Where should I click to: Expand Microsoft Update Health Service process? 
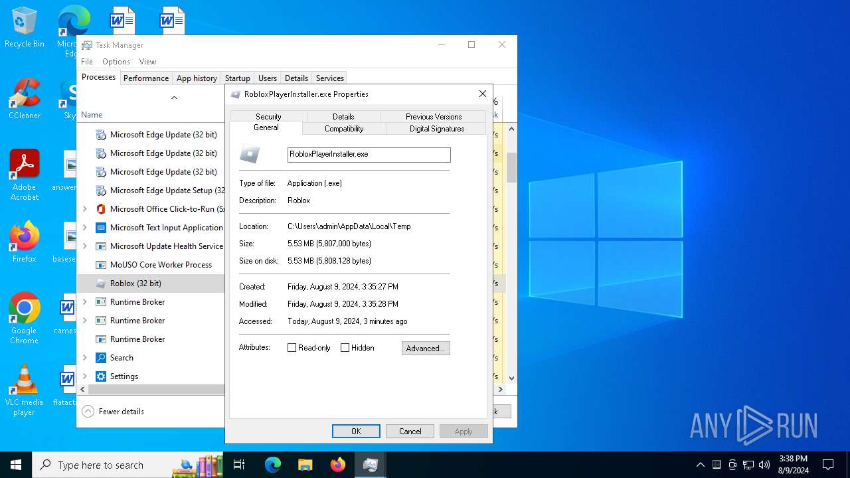(x=85, y=246)
